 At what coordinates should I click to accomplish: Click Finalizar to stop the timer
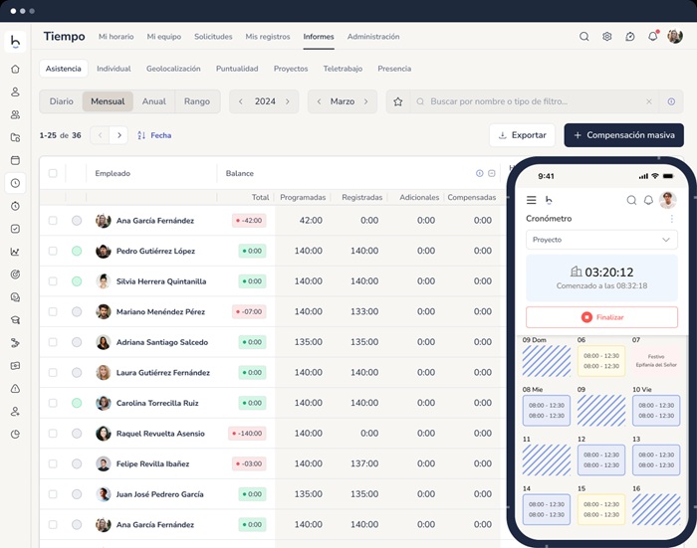click(x=601, y=317)
